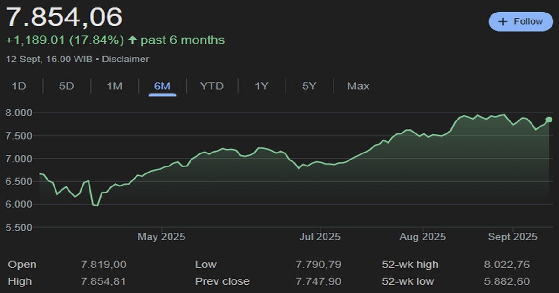The width and height of the screenshot is (559, 293).
Task: Click the 52-wk high value 8.022,76
Action: pos(507,265)
